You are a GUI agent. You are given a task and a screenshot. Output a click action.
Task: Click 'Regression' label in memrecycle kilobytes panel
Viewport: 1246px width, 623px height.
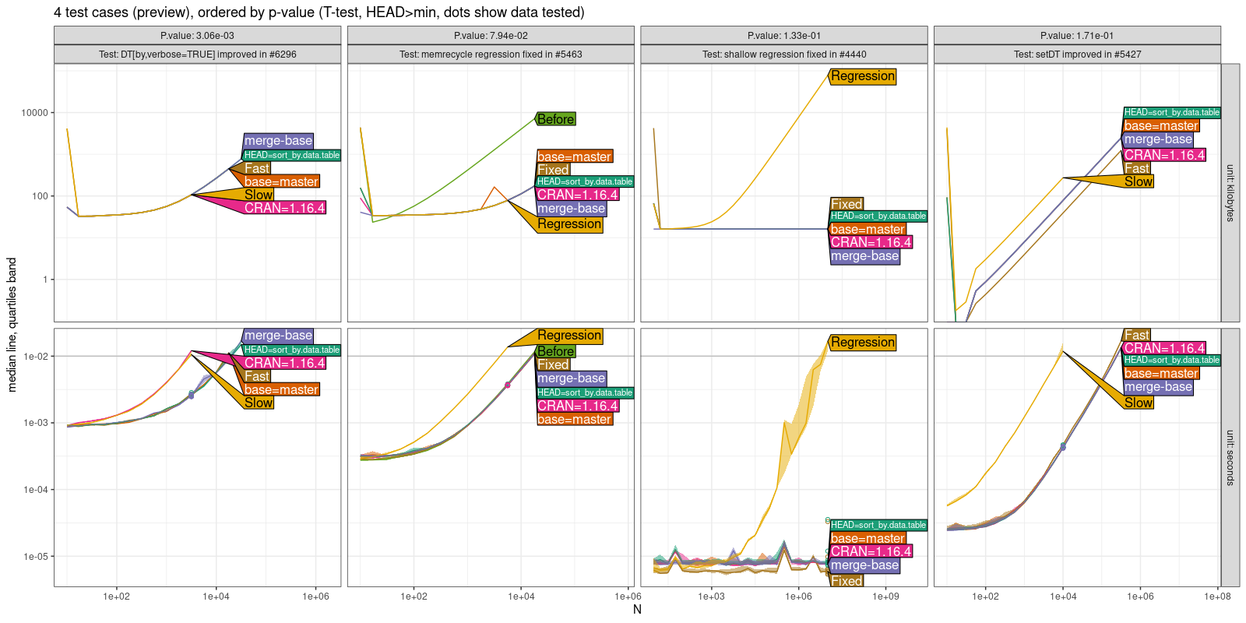pos(569,224)
